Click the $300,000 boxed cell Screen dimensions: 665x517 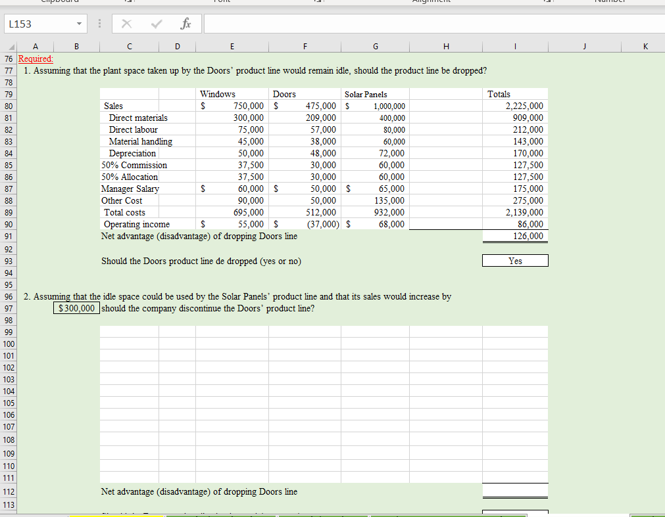[x=77, y=309]
